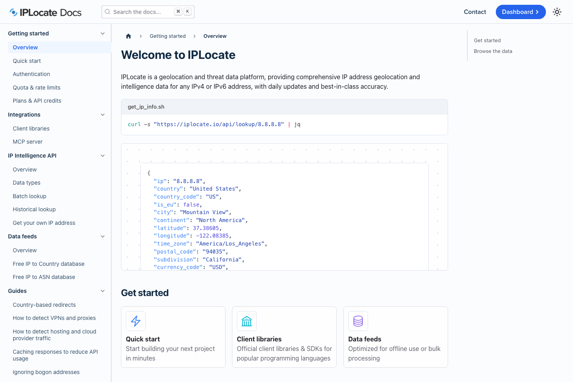The image size is (573, 382).
Task: Collapse the Getting started section
Action: point(103,33)
